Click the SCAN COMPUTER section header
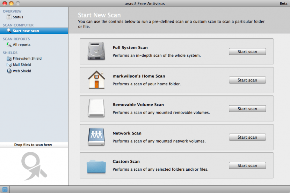 point(18,25)
